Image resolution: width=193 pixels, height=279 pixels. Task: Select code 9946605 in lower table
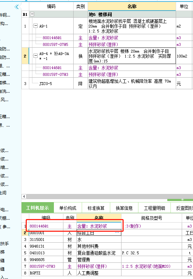point(46,260)
